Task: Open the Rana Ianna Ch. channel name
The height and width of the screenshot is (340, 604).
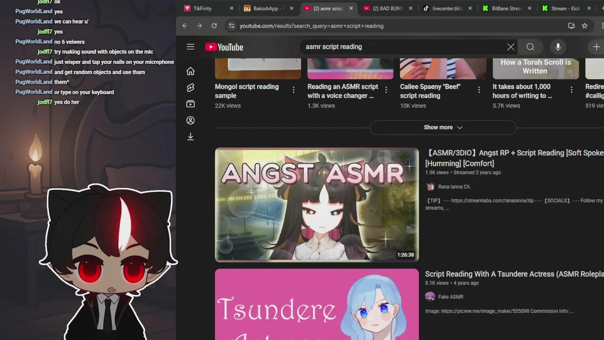Action: click(454, 187)
